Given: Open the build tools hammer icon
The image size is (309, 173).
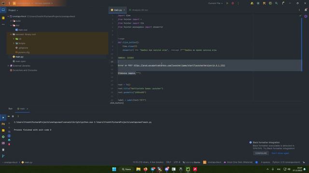Looking at the screenshot, I should pos(264,3).
